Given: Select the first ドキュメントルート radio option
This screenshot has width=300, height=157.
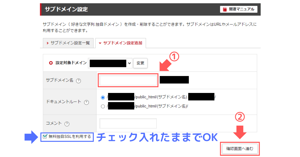Looking at the screenshot, I should [x=103, y=97].
